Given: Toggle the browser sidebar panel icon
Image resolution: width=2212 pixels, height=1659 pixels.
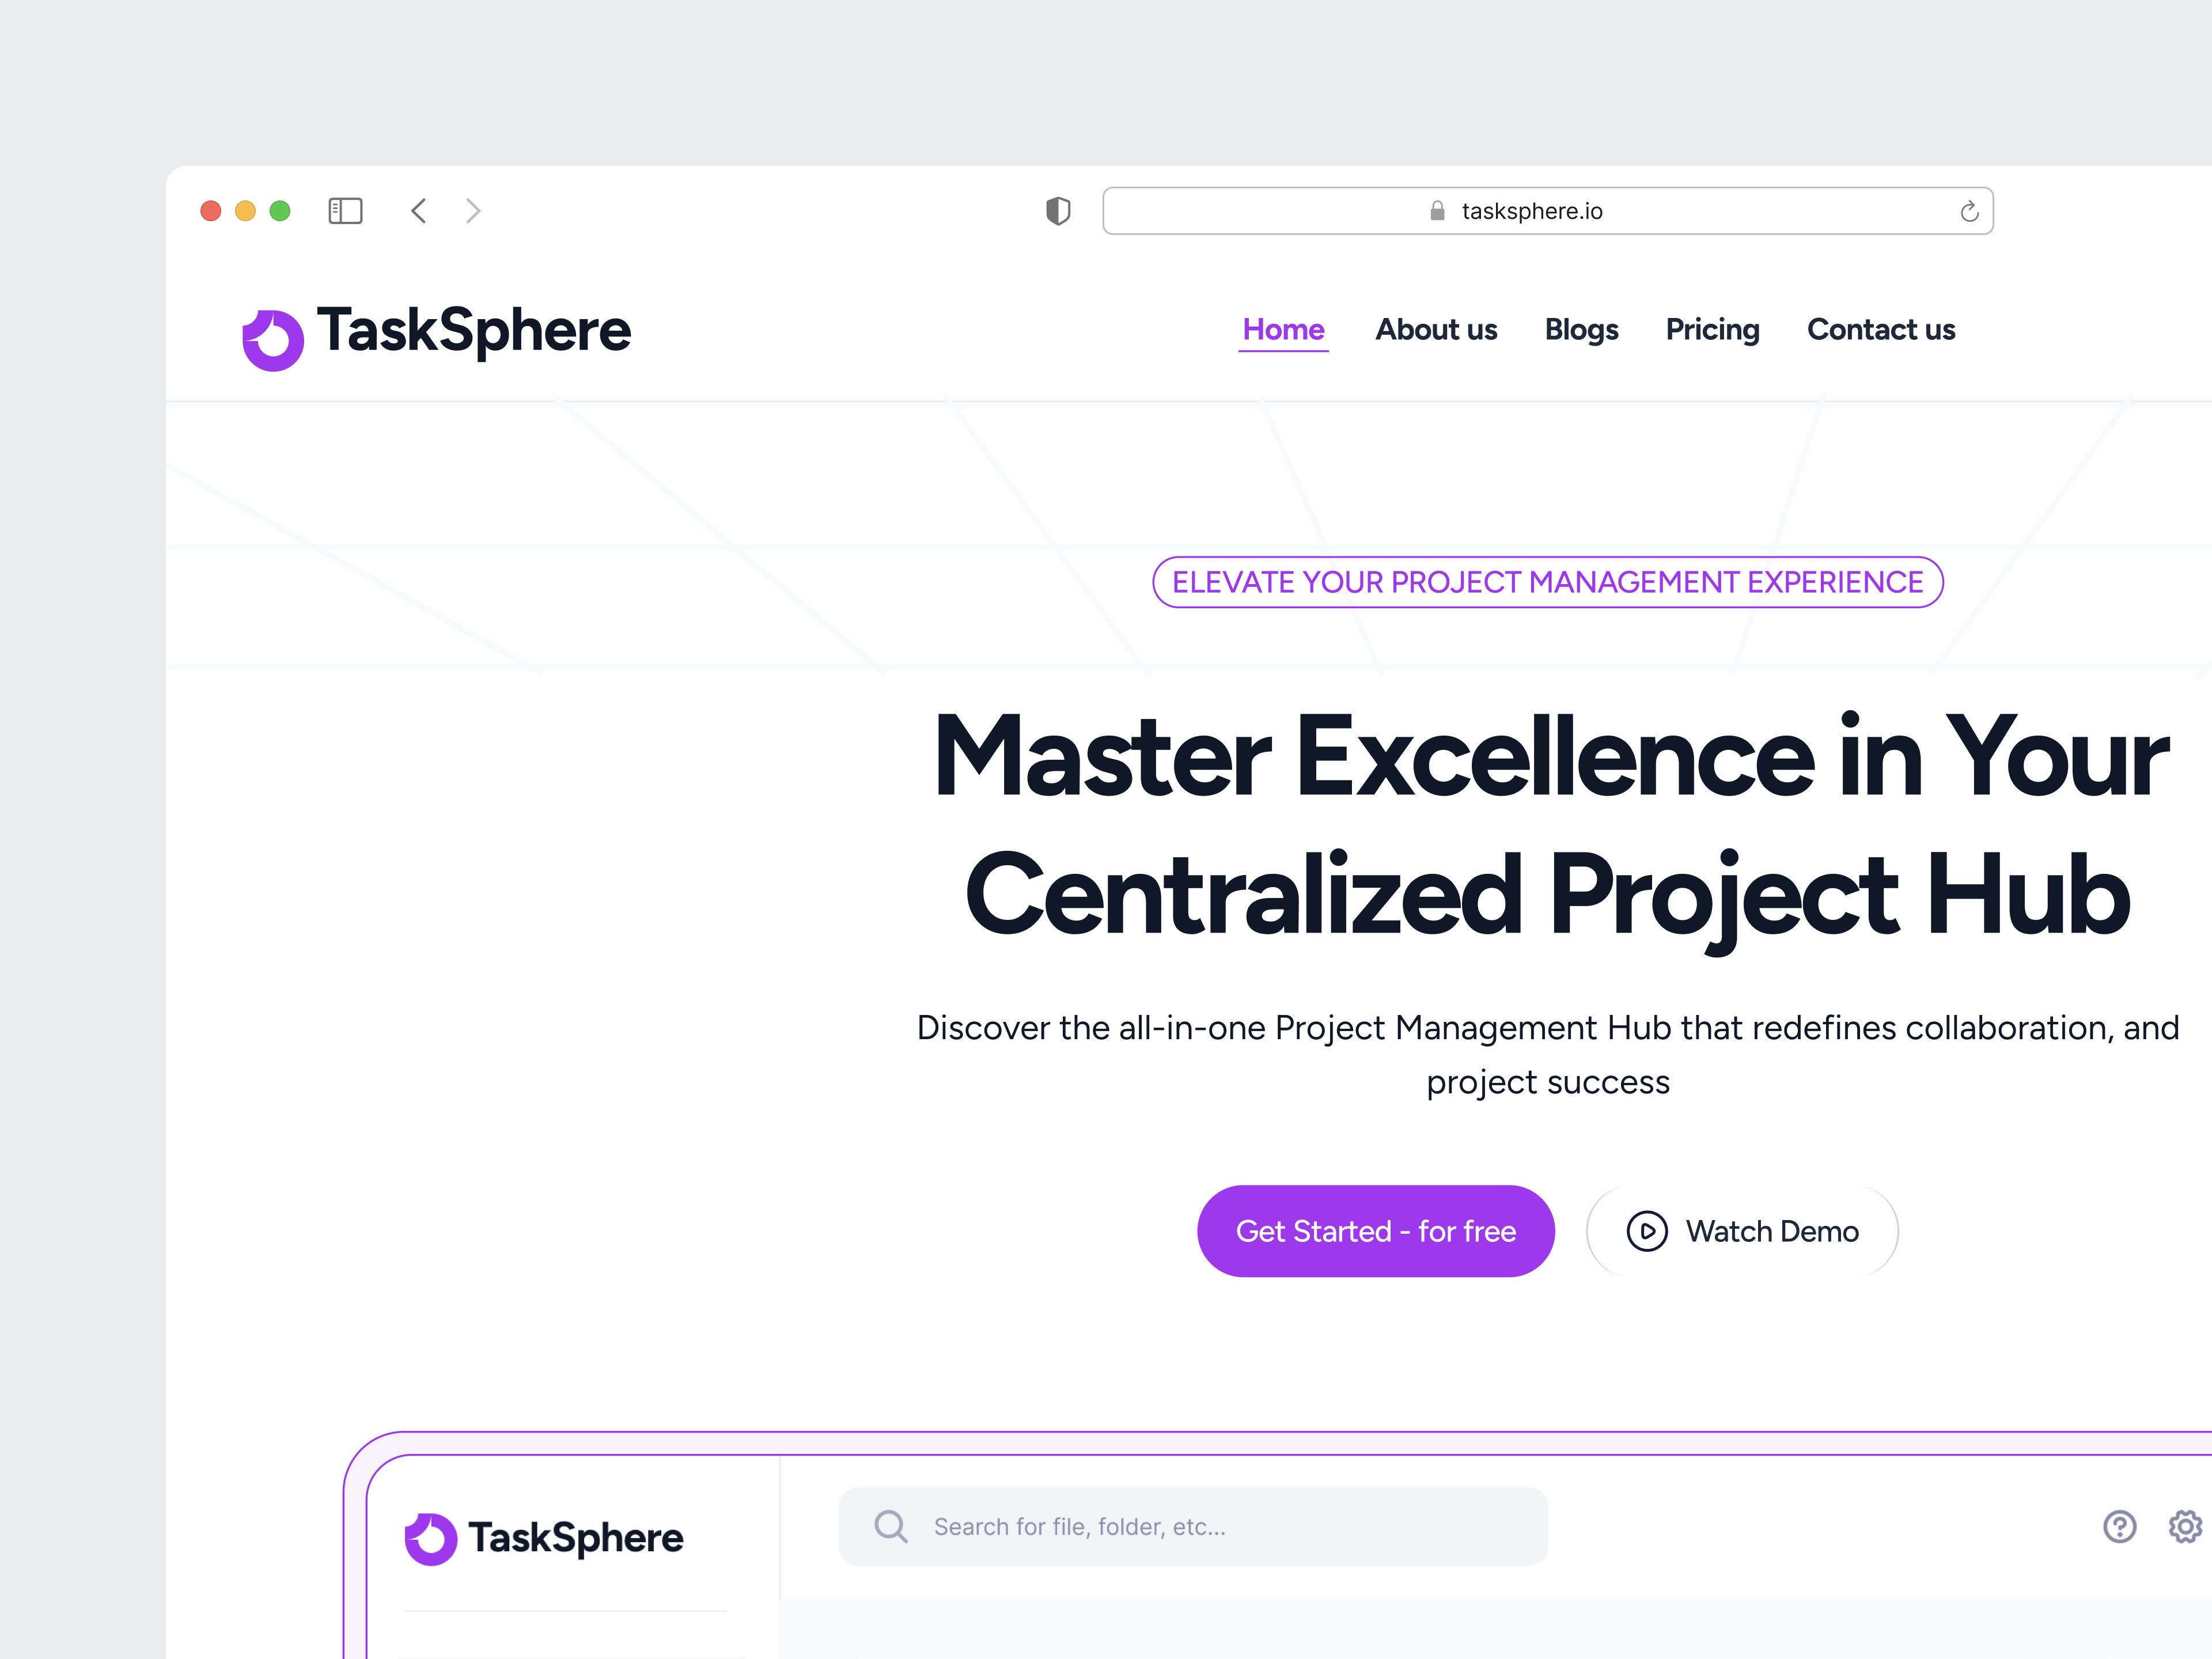Looking at the screenshot, I should (x=345, y=211).
